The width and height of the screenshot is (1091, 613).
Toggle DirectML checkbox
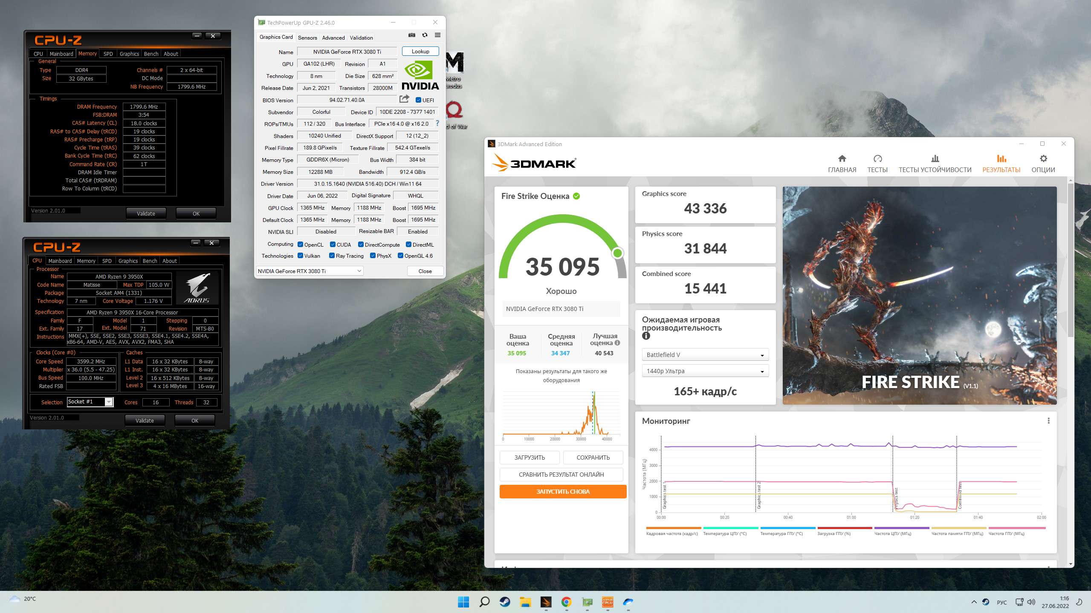point(408,245)
